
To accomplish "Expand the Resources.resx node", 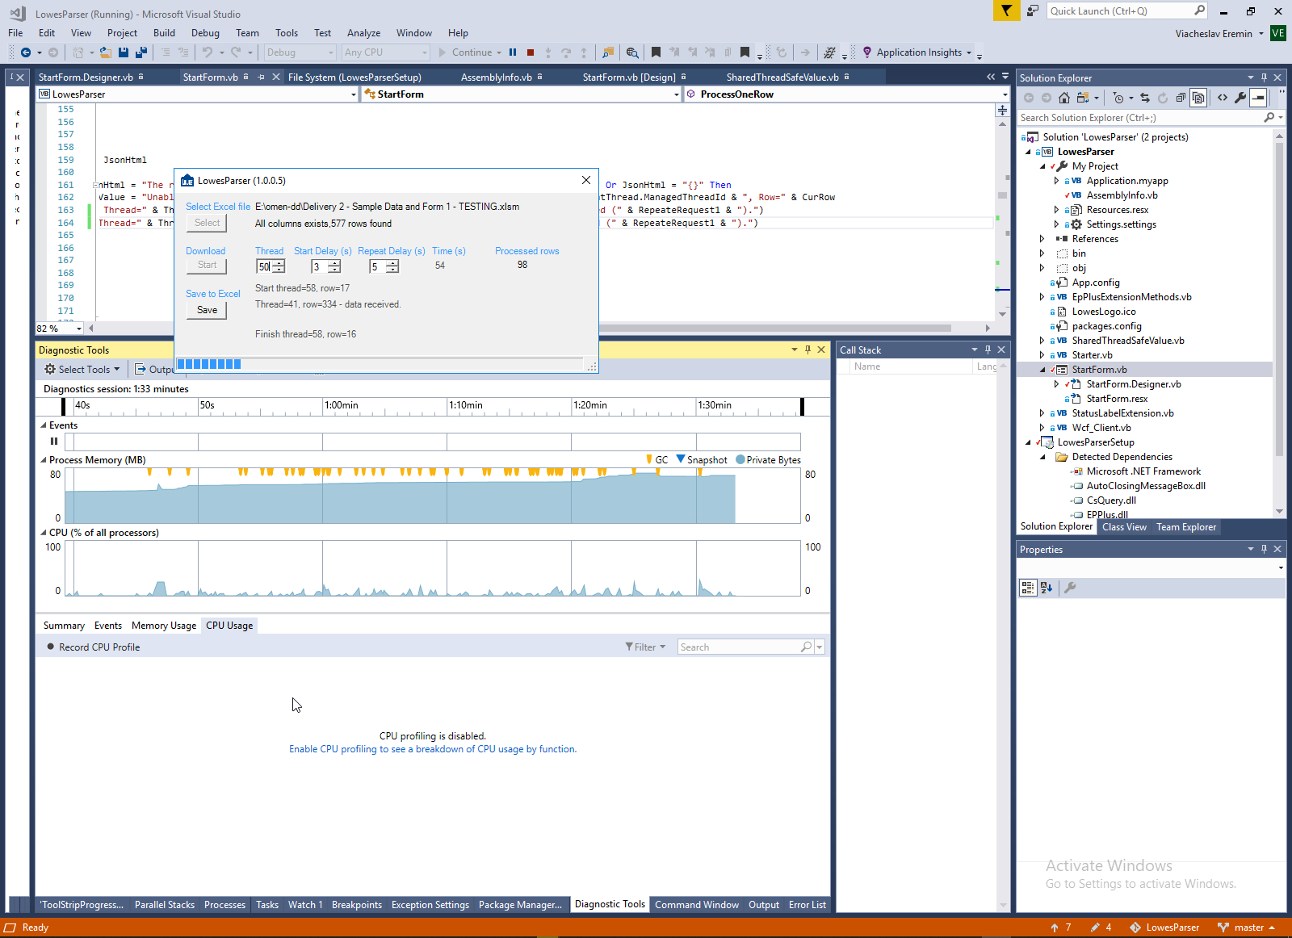I will 1057,210.
